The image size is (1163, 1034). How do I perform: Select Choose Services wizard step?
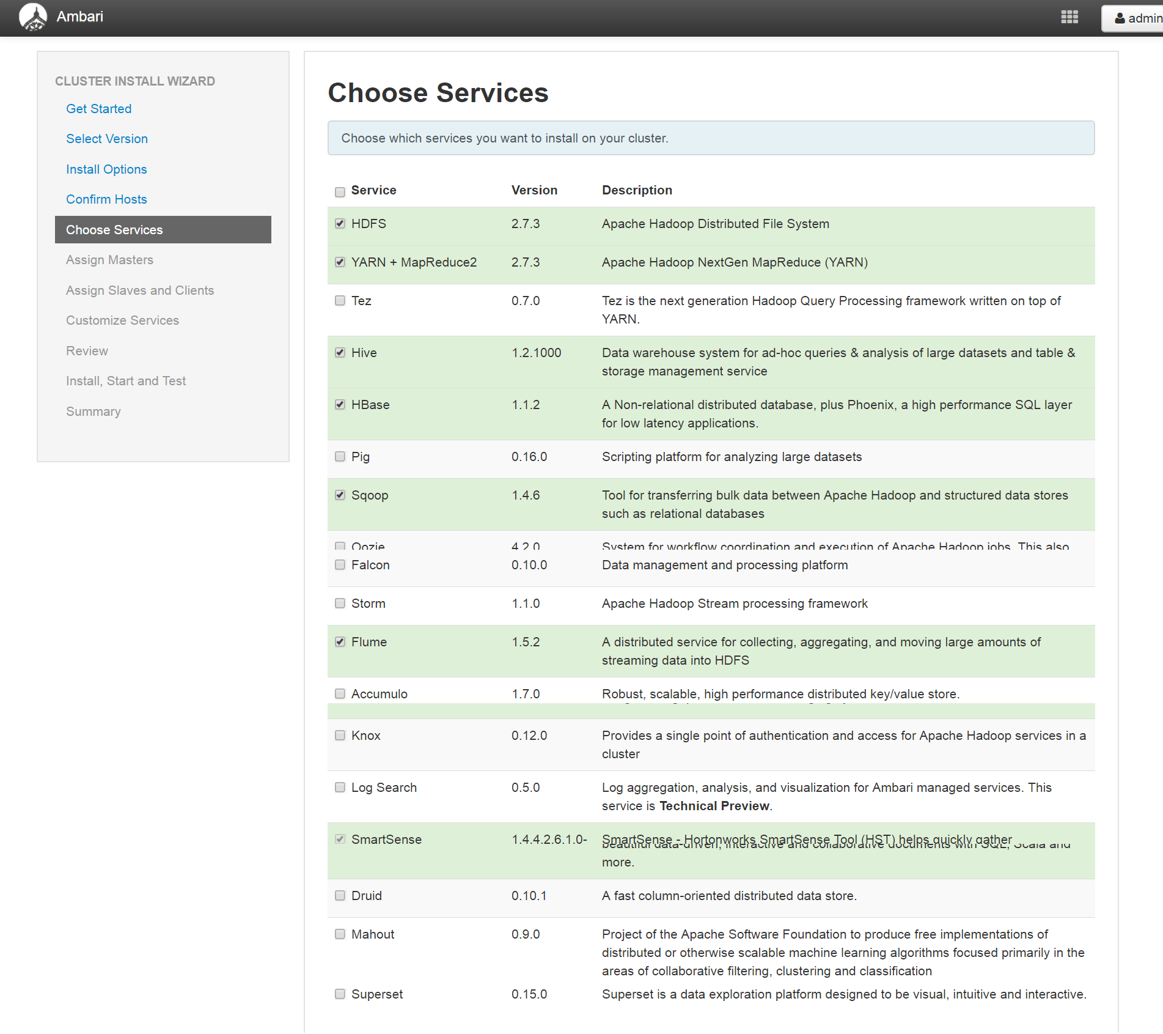tap(163, 230)
